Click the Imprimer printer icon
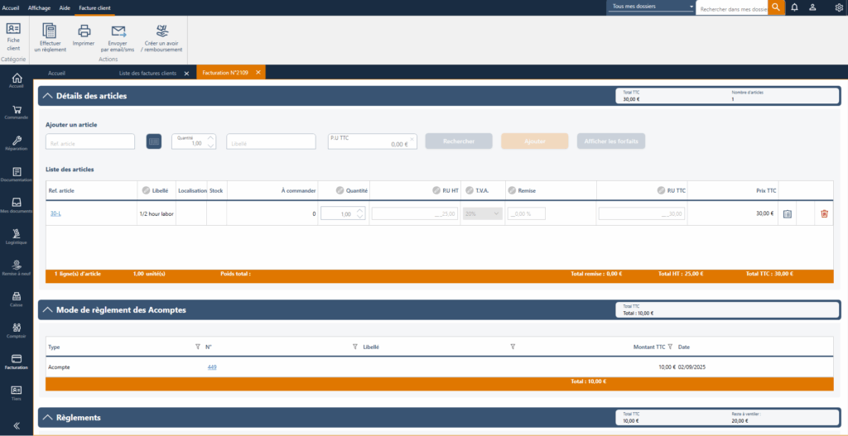Image resolution: width=848 pixels, height=436 pixels. [84, 32]
